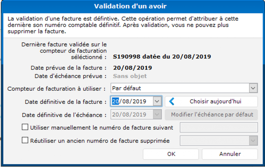The image size is (265, 167).
Task: Expand the deleted invoice number dropdown arrow
Action: point(253,141)
